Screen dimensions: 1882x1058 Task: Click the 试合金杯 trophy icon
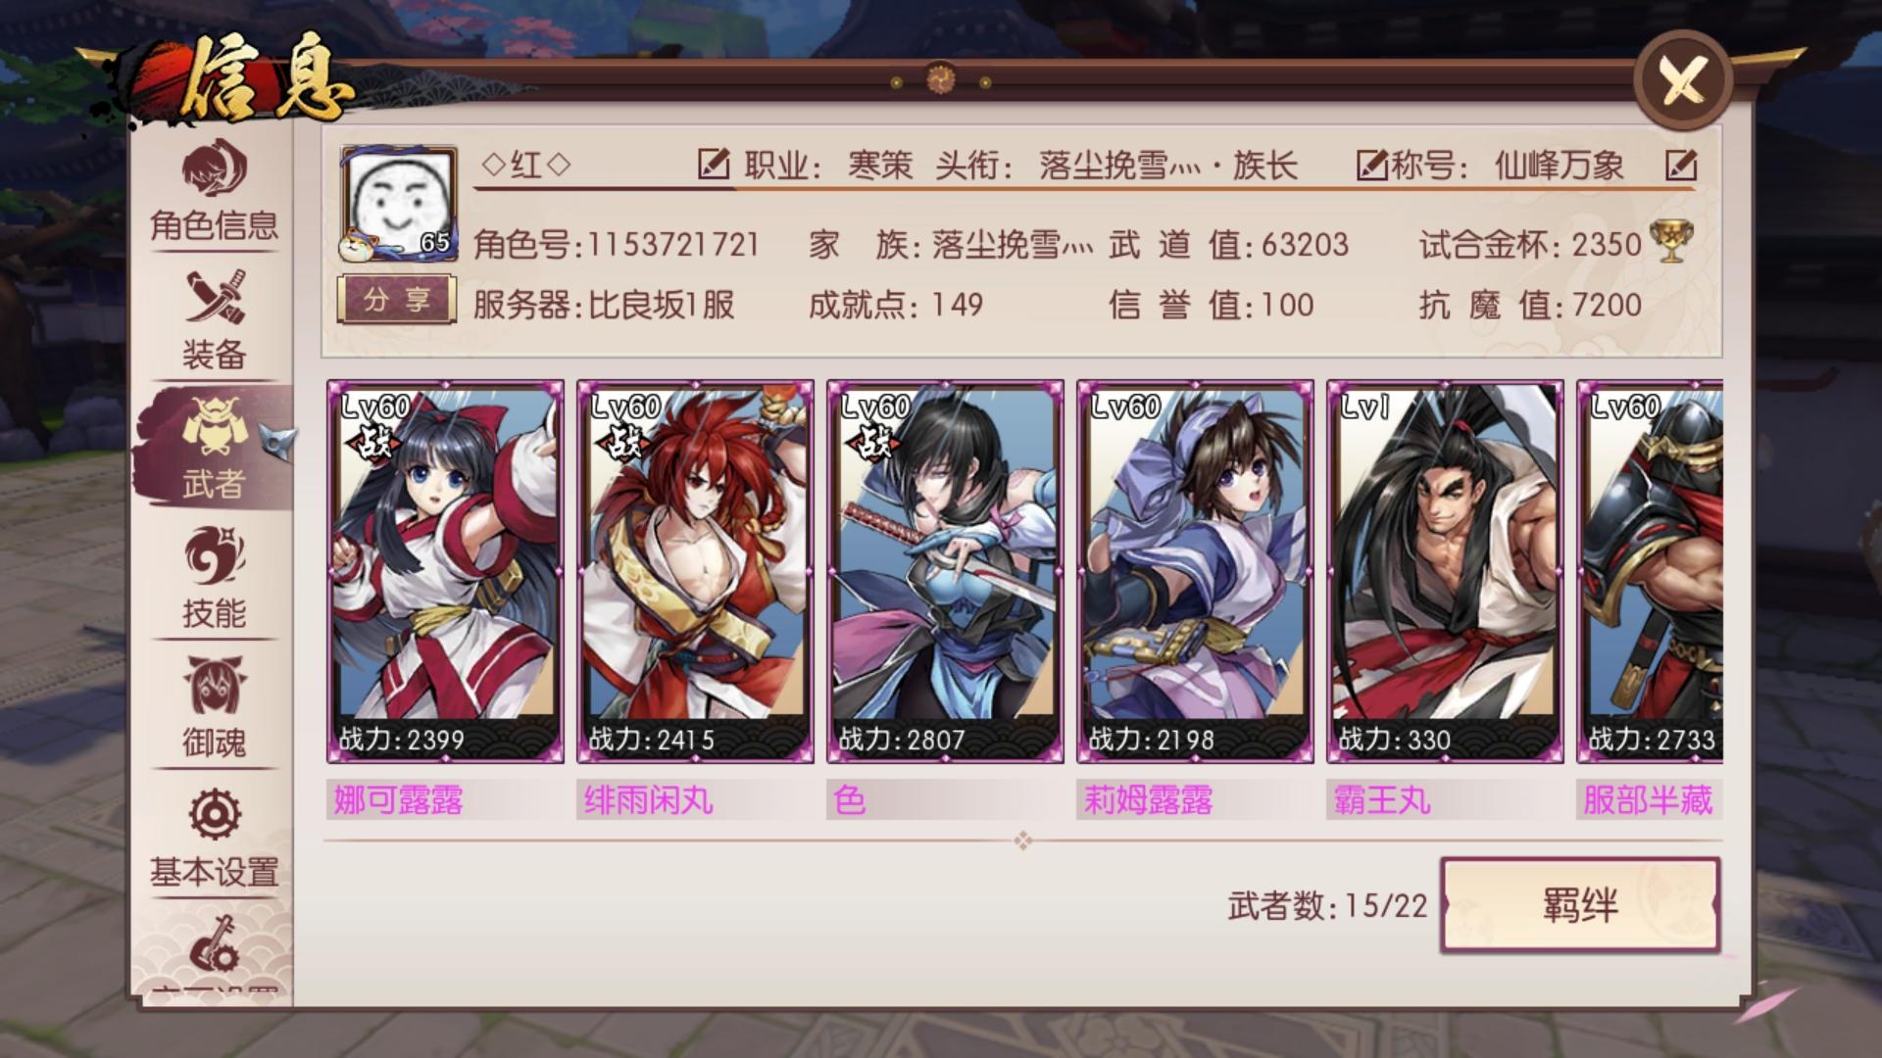[1669, 242]
